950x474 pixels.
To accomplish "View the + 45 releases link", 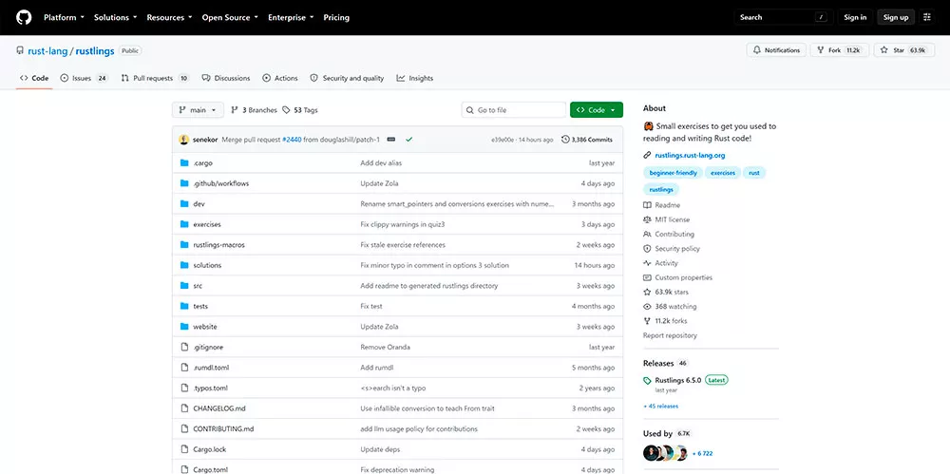I will tap(661, 407).
